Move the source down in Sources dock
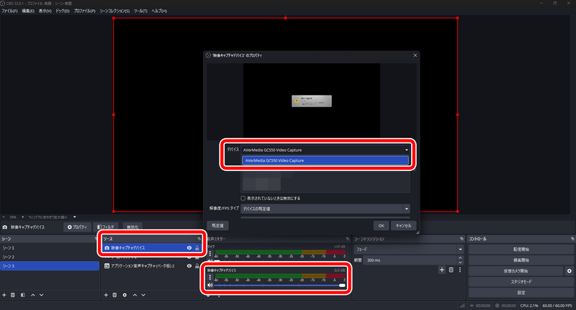Viewport: 576px width, 310px height. point(143,295)
